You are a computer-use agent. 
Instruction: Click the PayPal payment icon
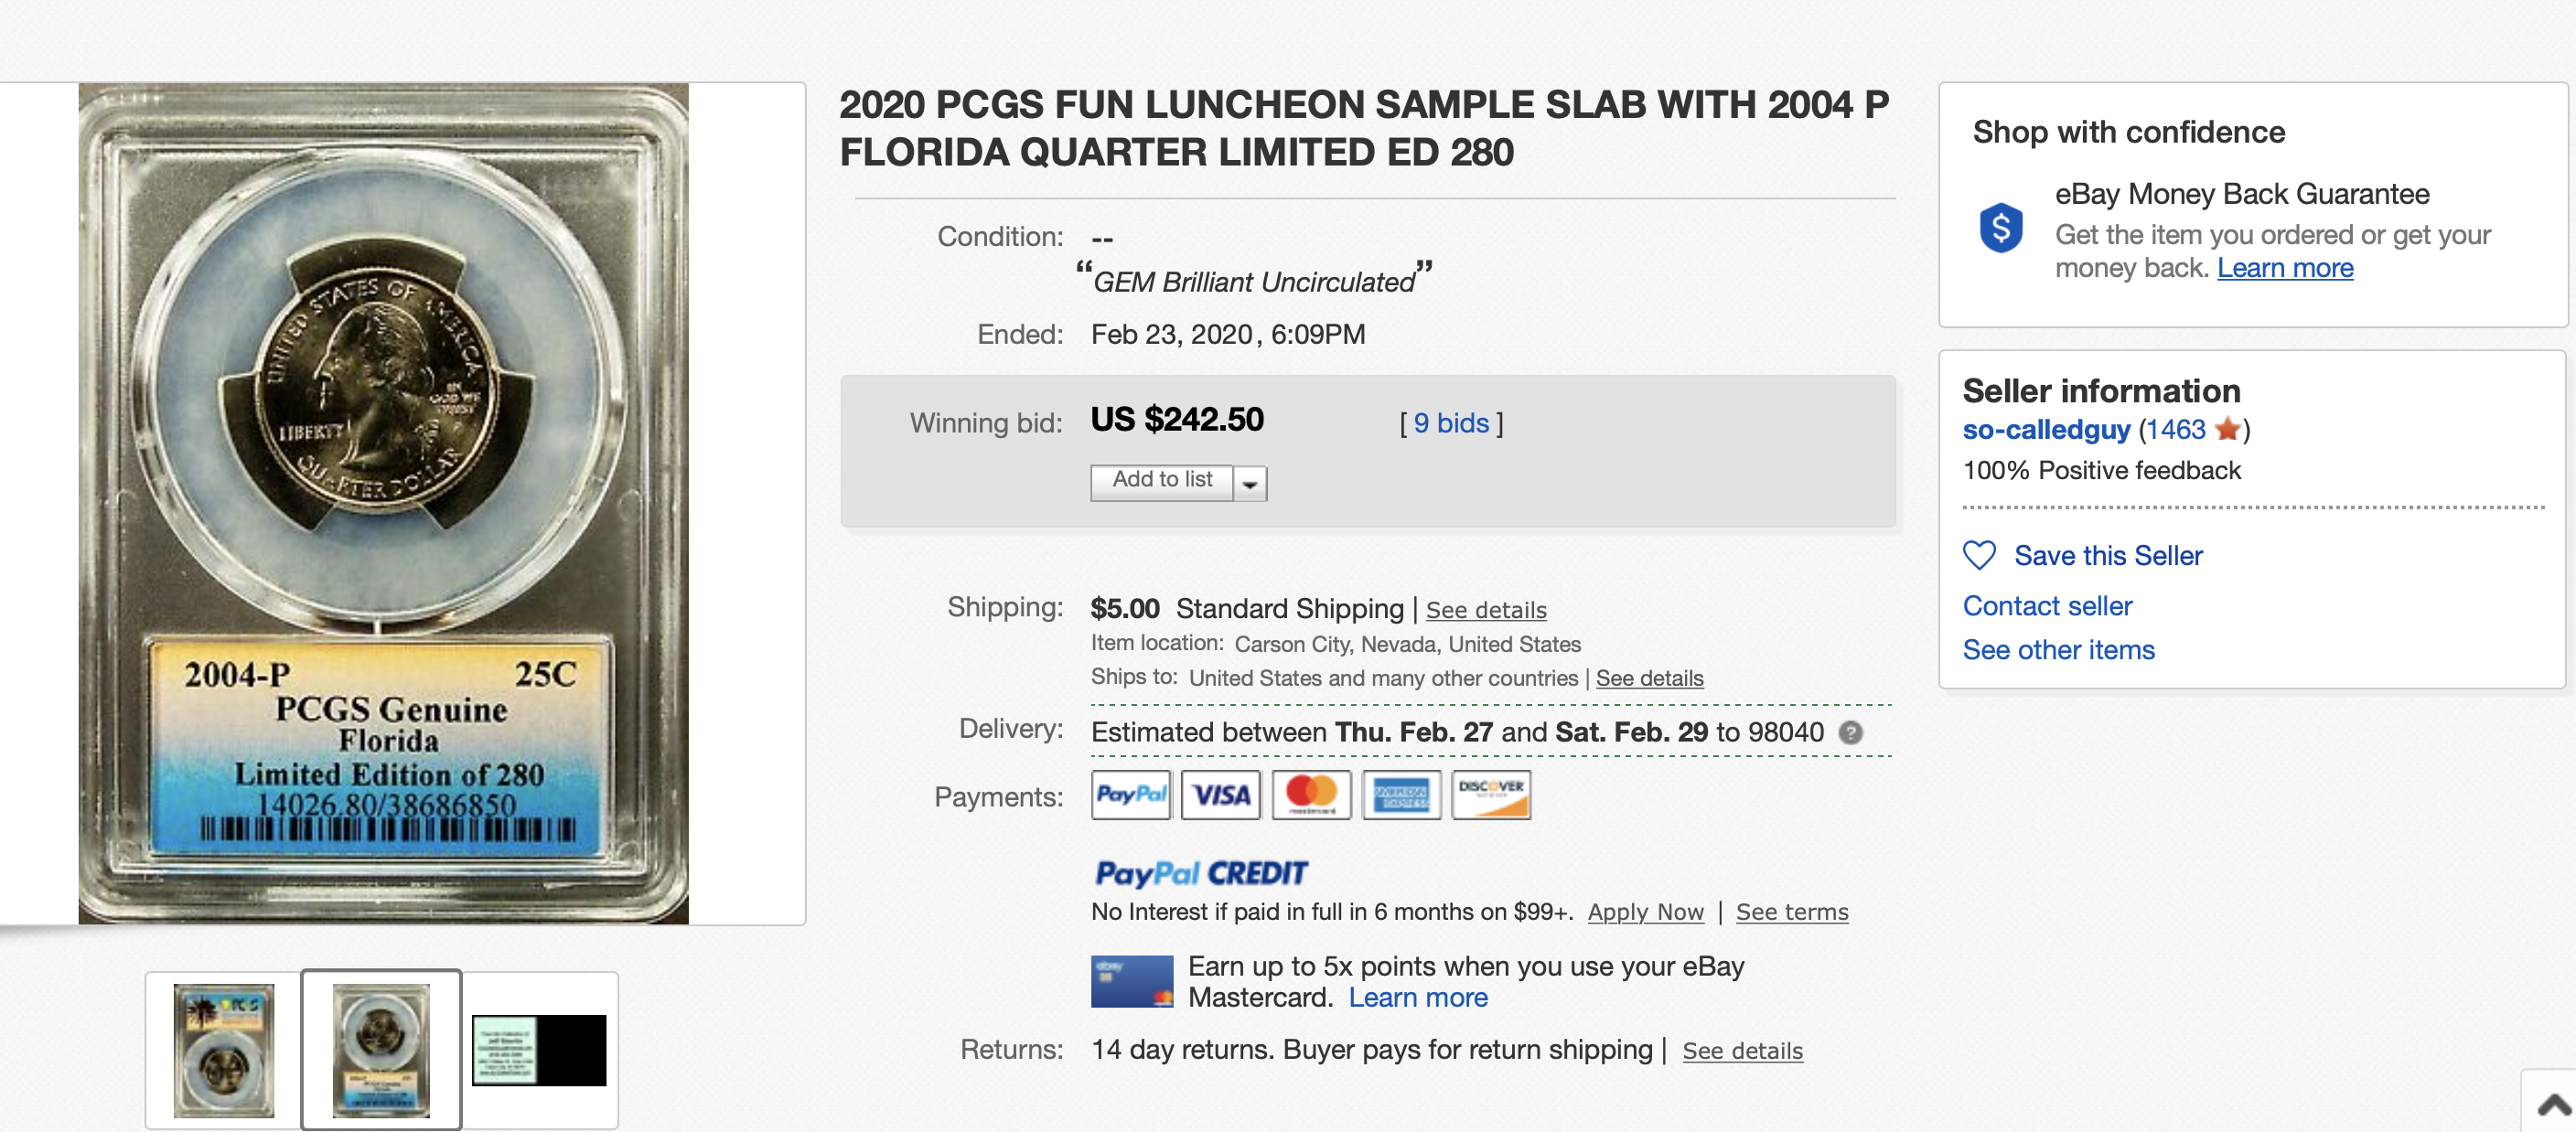(x=1130, y=795)
